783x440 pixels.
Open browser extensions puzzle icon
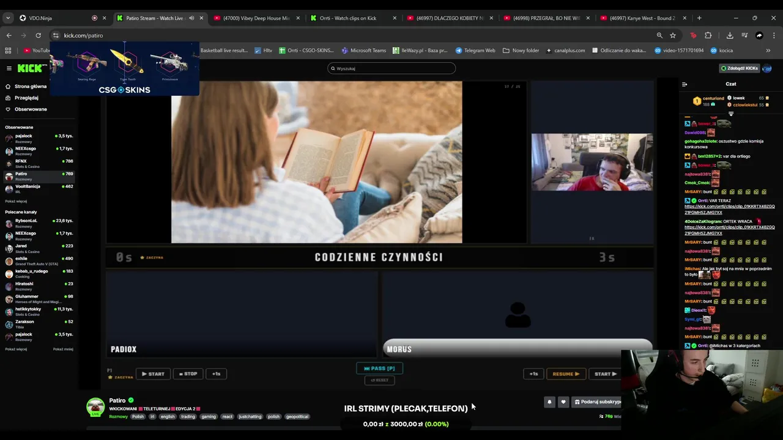(708, 35)
